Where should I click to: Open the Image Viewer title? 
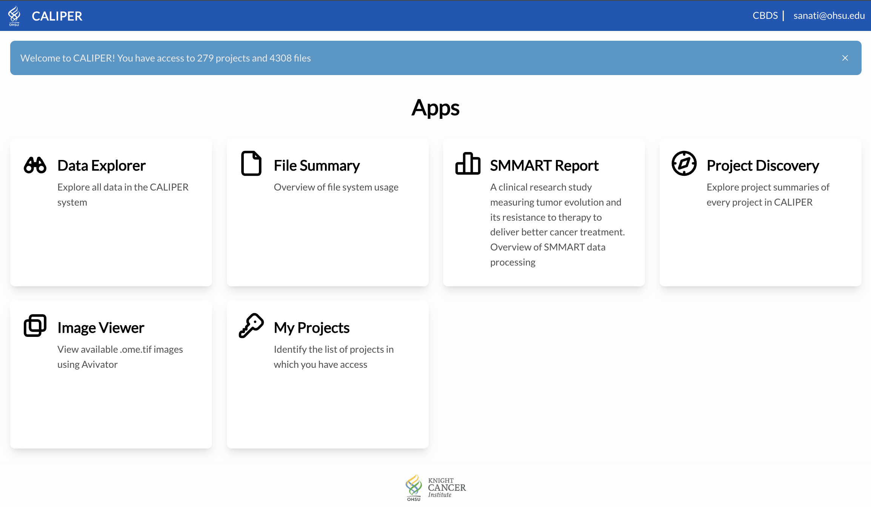(101, 328)
